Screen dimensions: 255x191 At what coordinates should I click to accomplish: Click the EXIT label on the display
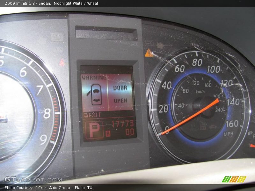tap(94, 115)
